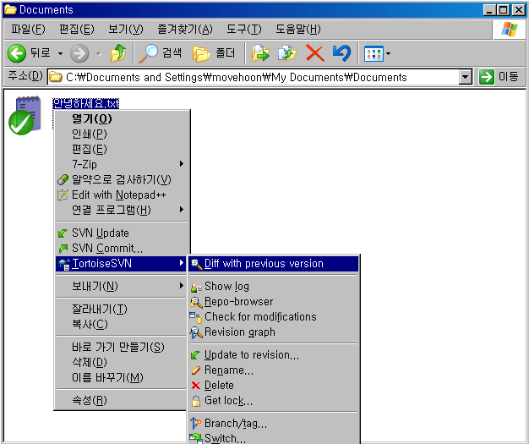Click the Move To folder icon
The height and width of the screenshot is (444, 529).
(260, 53)
